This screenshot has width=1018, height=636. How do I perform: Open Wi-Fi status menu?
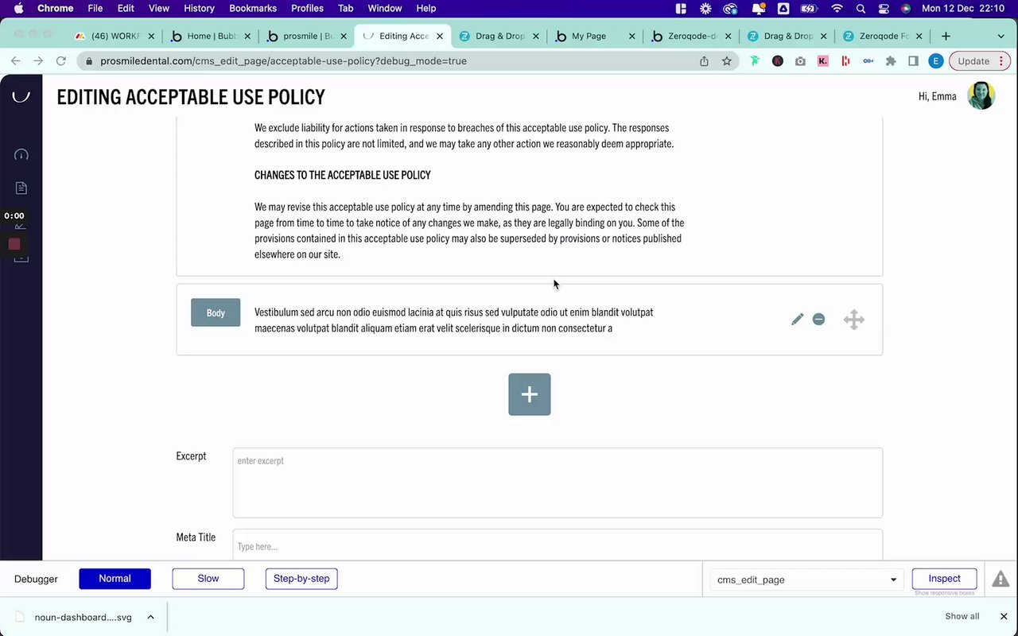click(x=837, y=8)
